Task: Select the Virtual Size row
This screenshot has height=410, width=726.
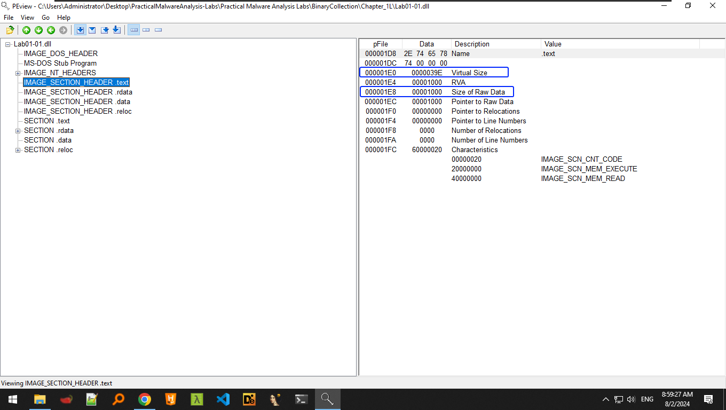Action: coord(469,73)
